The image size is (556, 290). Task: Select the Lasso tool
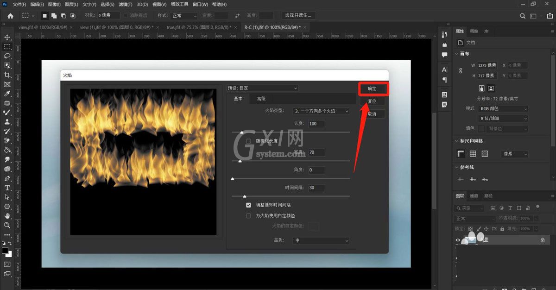click(x=7, y=56)
